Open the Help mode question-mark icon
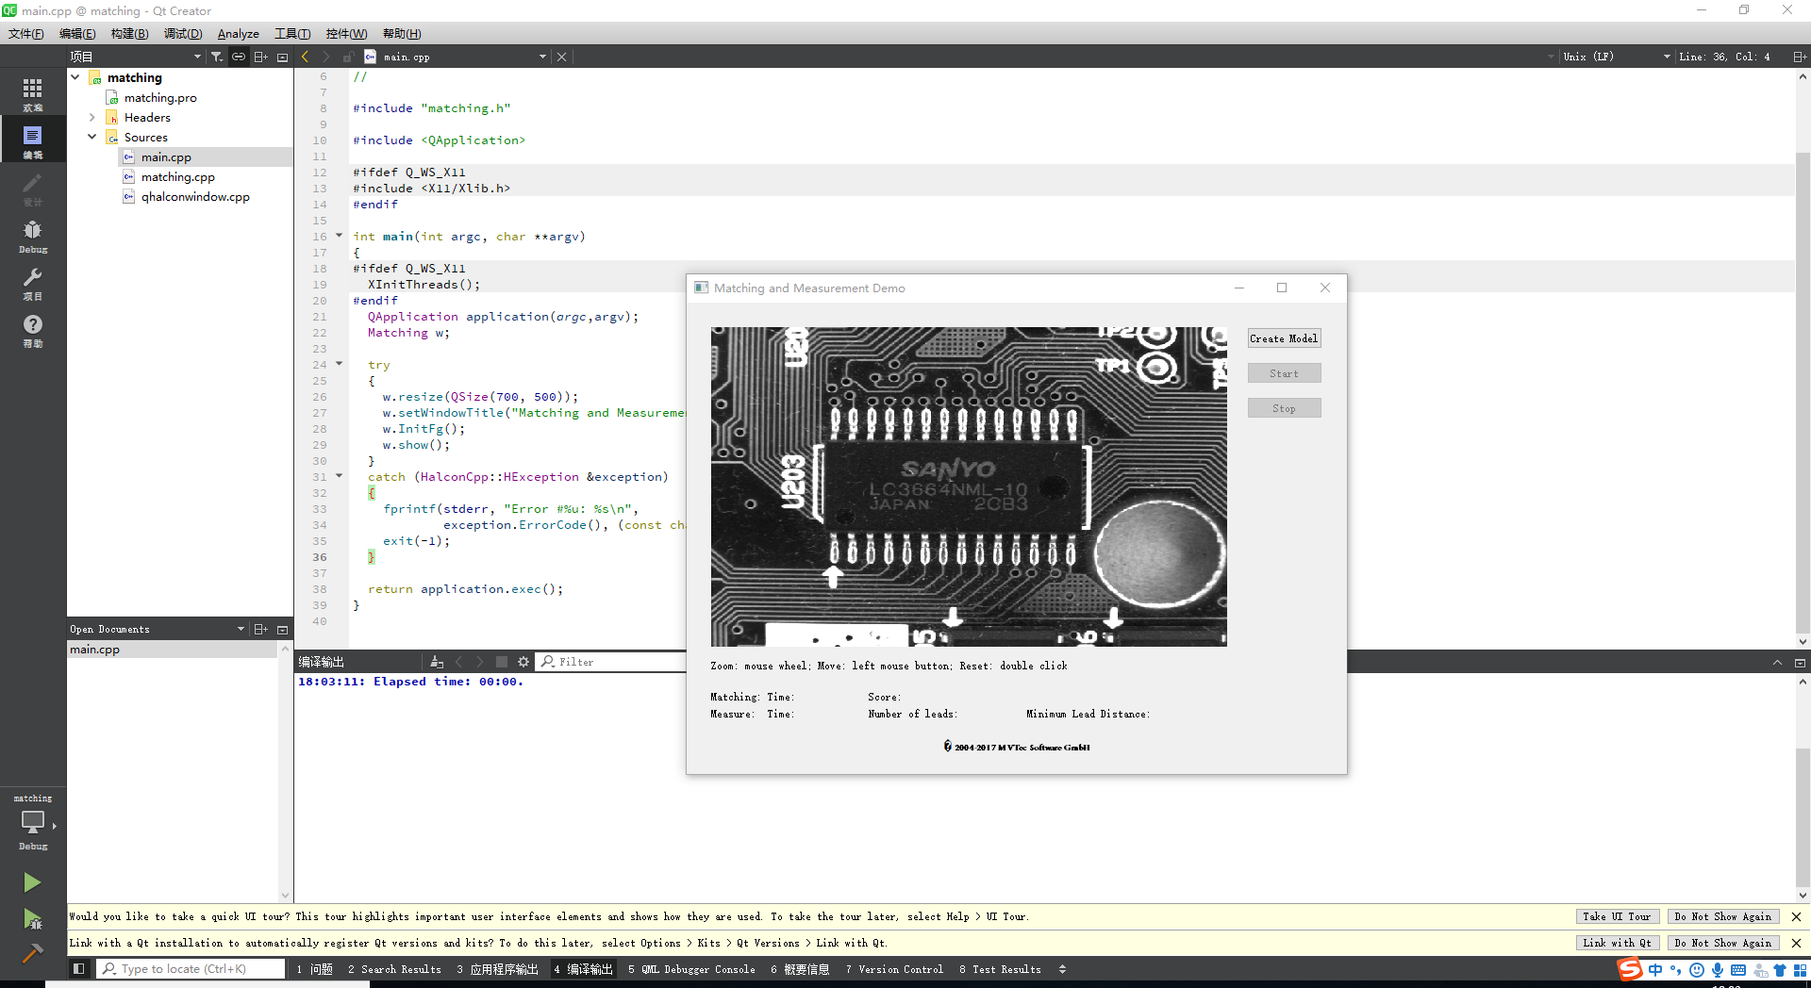 (x=33, y=330)
